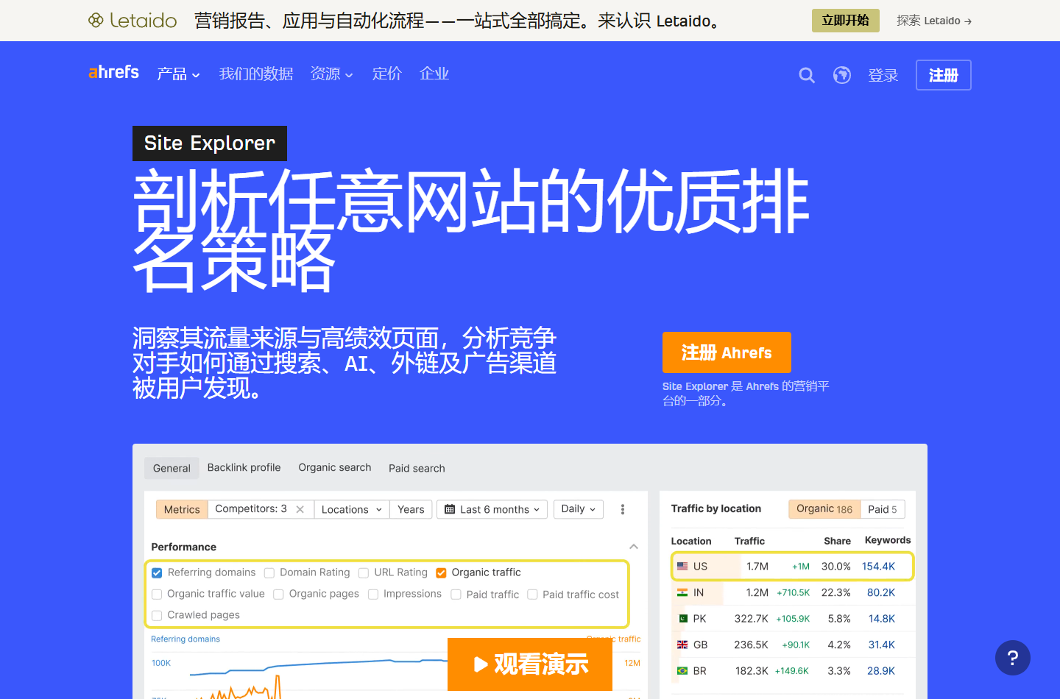
Task: Select the General tab
Action: 172,468
